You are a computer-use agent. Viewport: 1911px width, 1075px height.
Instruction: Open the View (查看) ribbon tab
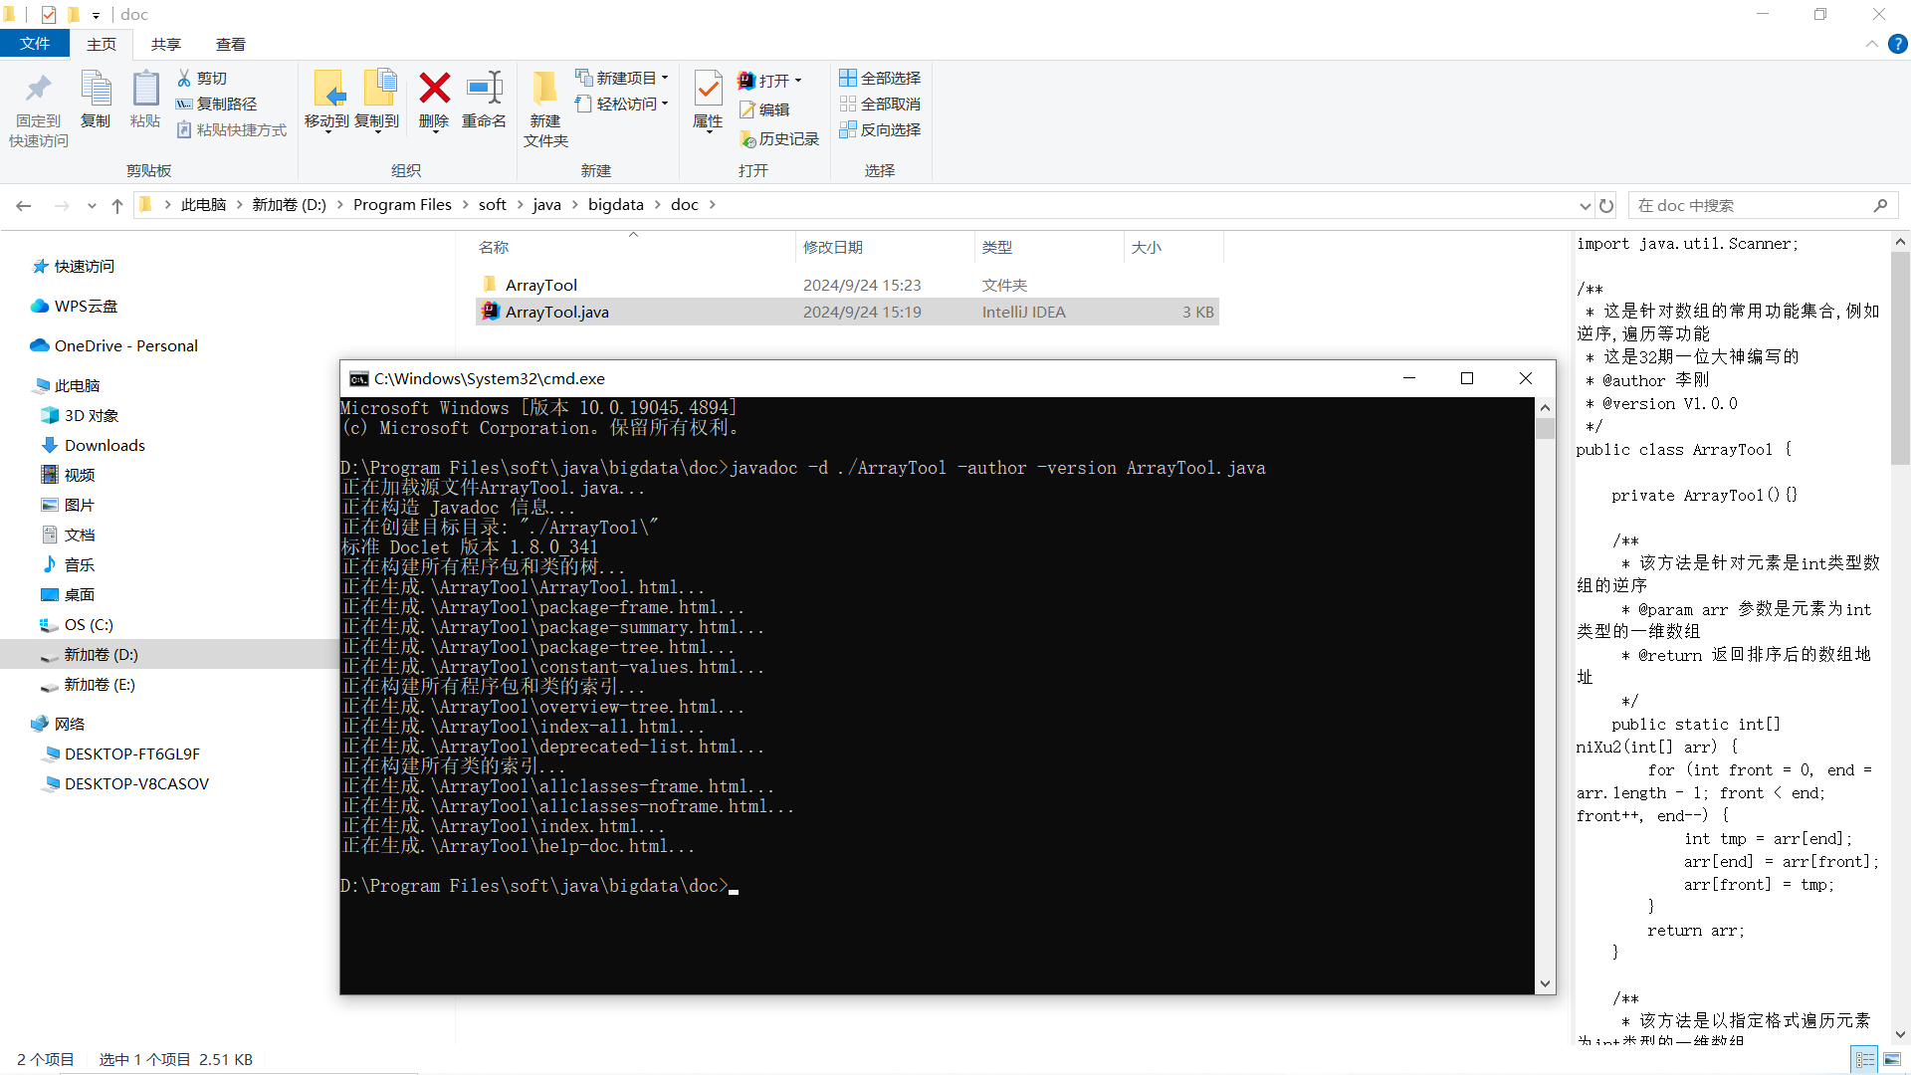click(x=230, y=44)
